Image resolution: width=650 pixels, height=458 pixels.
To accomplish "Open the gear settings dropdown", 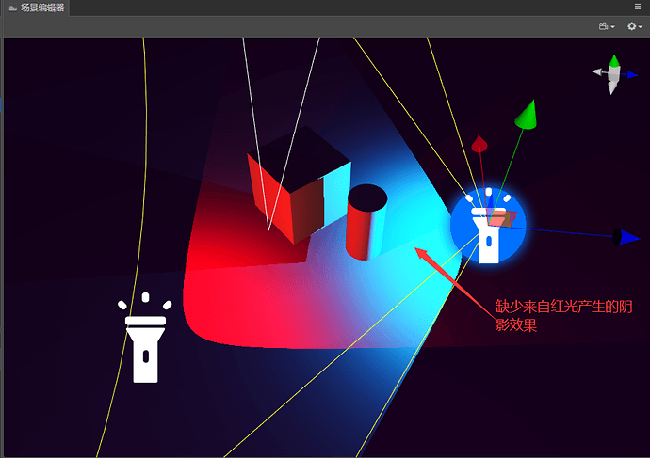I will pos(634,26).
